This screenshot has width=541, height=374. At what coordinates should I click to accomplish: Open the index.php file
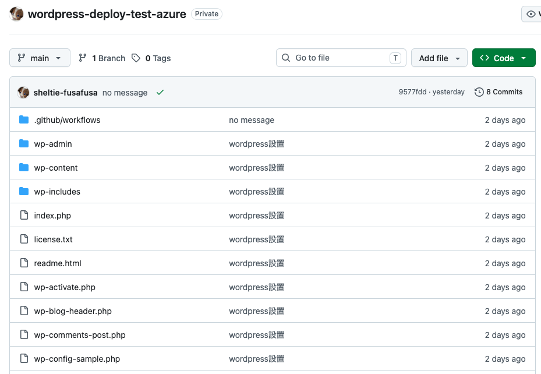pyautogui.click(x=52, y=216)
